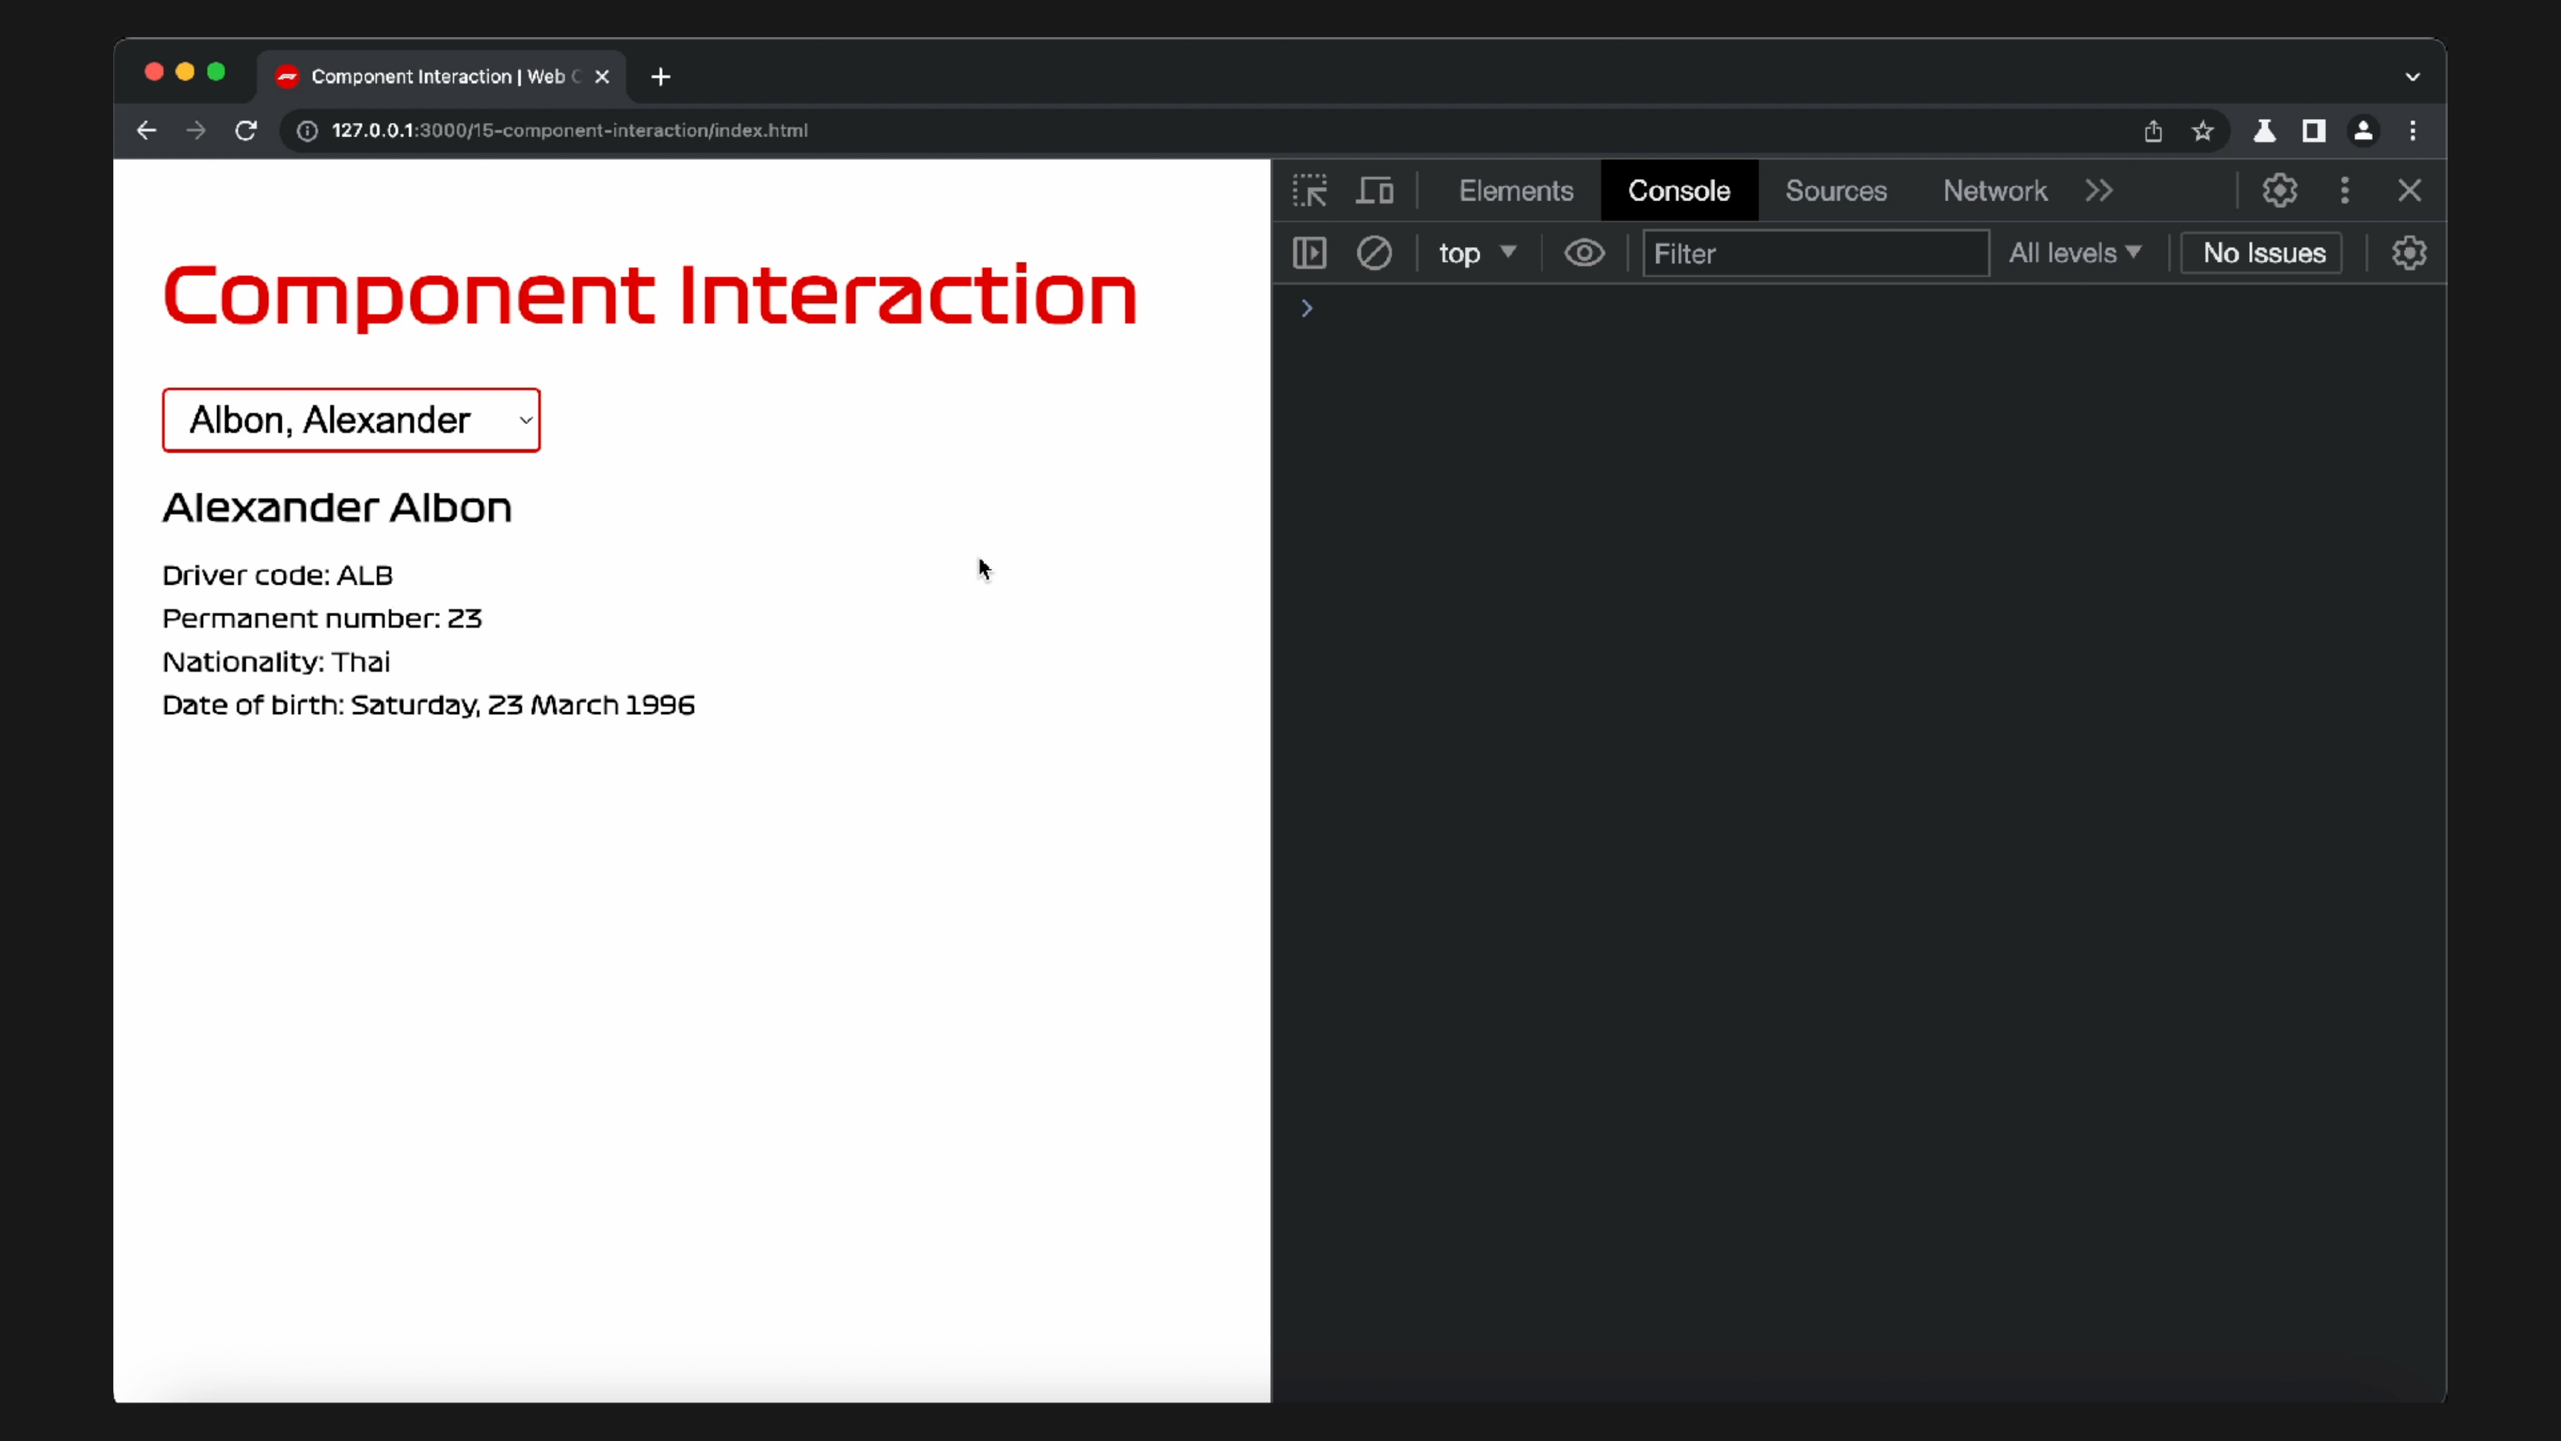Toggle the device toolbar icon
This screenshot has height=1441, width=2561.
tap(1375, 190)
